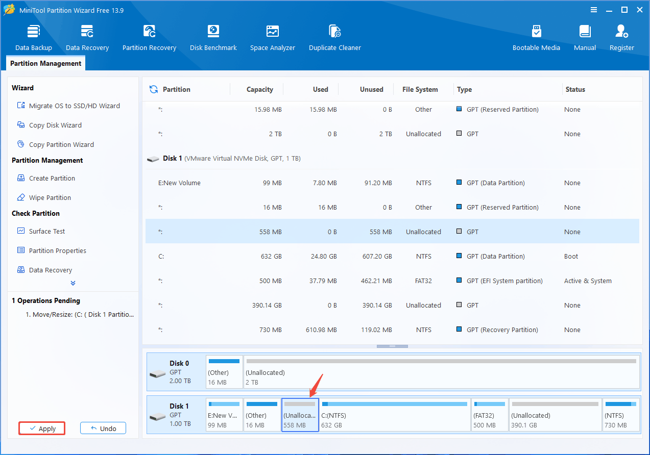Launch the Duplicate Cleaner tool
Image resolution: width=650 pixels, height=455 pixels.
coord(335,38)
